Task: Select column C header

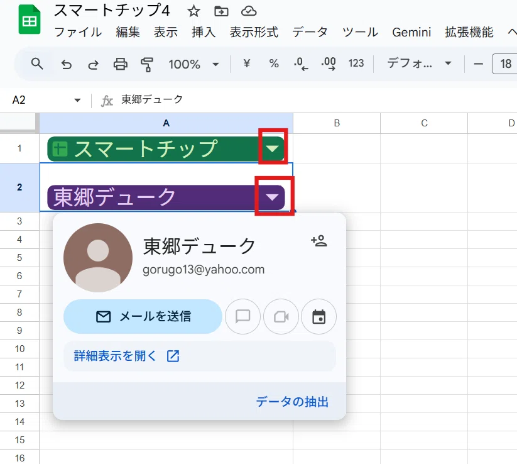Action: coord(424,123)
